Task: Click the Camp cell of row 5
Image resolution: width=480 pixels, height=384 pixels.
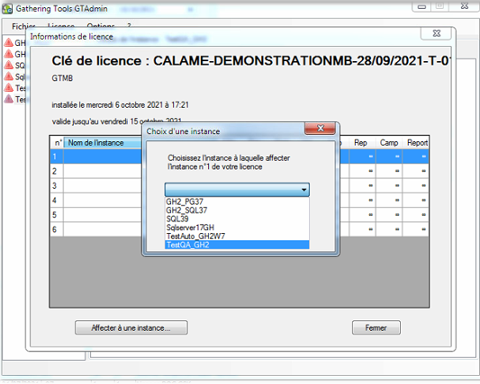Action: (x=389, y=215)
